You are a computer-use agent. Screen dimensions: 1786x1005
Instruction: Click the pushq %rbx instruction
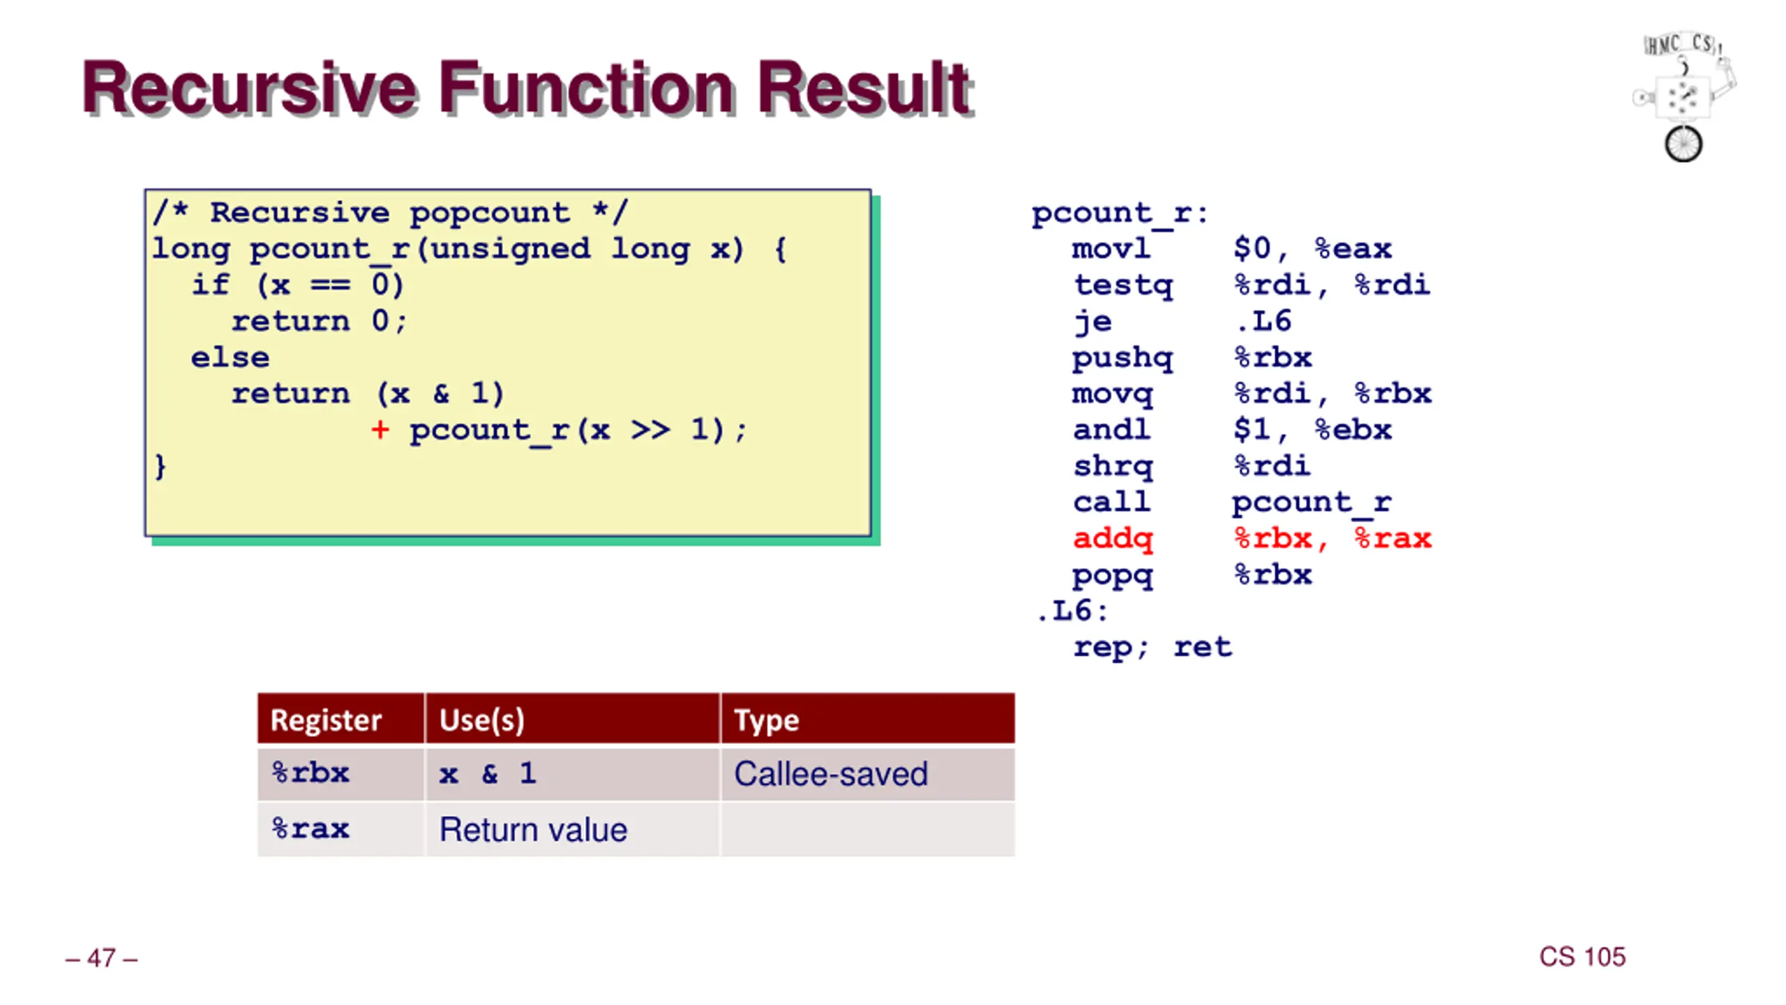[x=1192, y=358]
